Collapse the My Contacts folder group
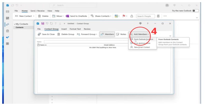Screen dimensions: 213x106 (x=15, y=24)
